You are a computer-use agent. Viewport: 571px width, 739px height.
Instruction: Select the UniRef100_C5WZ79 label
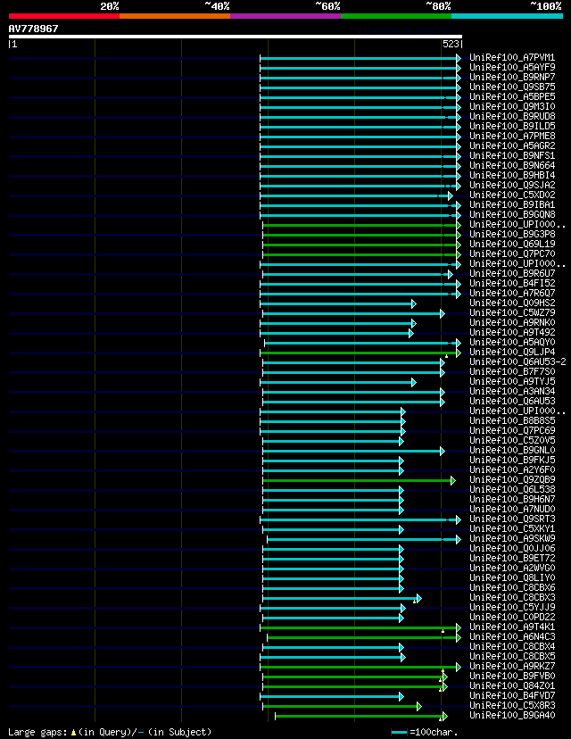point(512,312)
